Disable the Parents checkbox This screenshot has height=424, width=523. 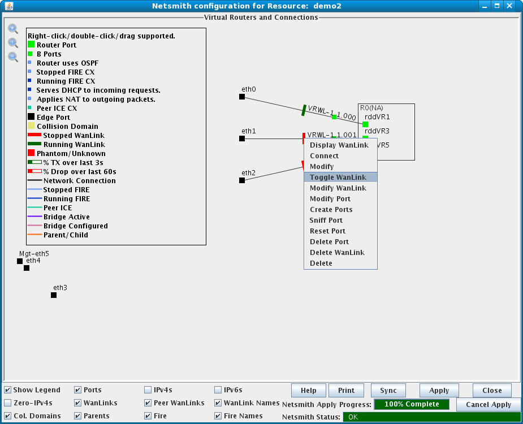point(77,416)
